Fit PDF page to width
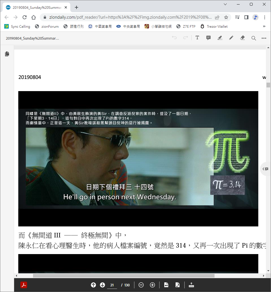271x292 pixels. (x=166, y=285)
